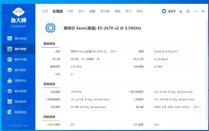This screenshot has height=131, width=209.
Task: Open 装机推荐 recommended apps
Action: 18,102
